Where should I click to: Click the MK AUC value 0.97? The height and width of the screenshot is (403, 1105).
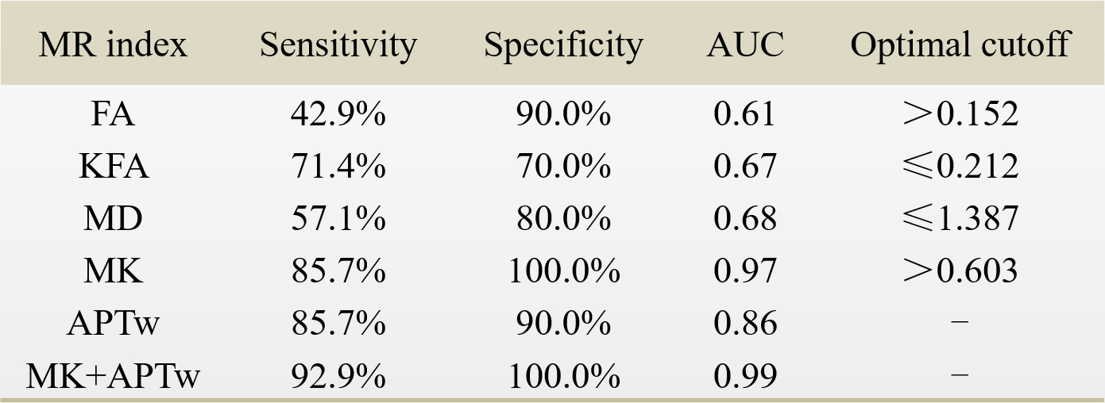745,271
